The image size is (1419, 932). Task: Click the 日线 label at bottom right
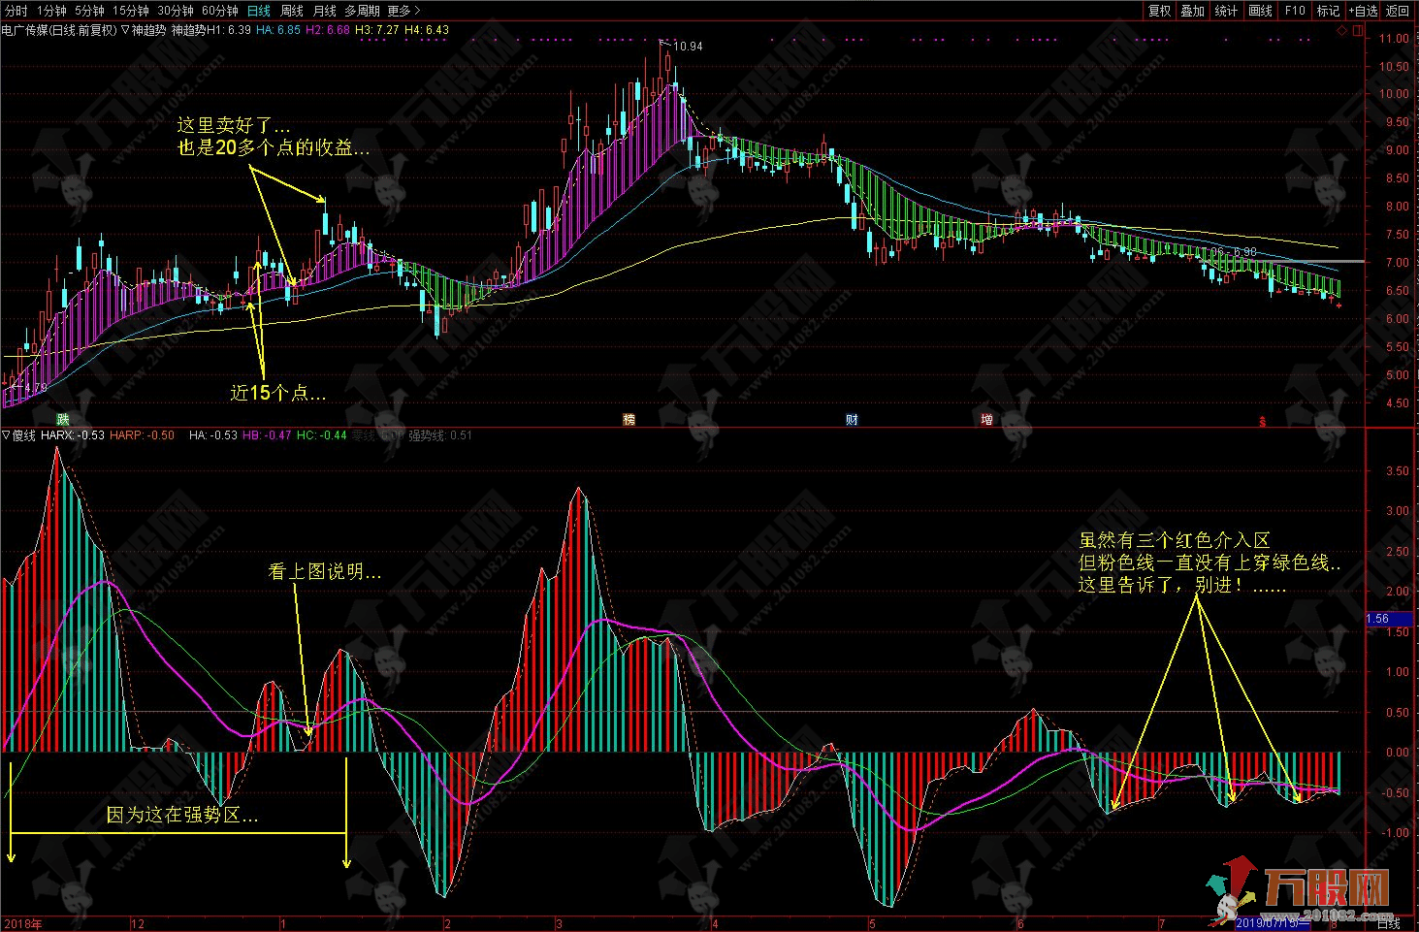pos(1390,922)
